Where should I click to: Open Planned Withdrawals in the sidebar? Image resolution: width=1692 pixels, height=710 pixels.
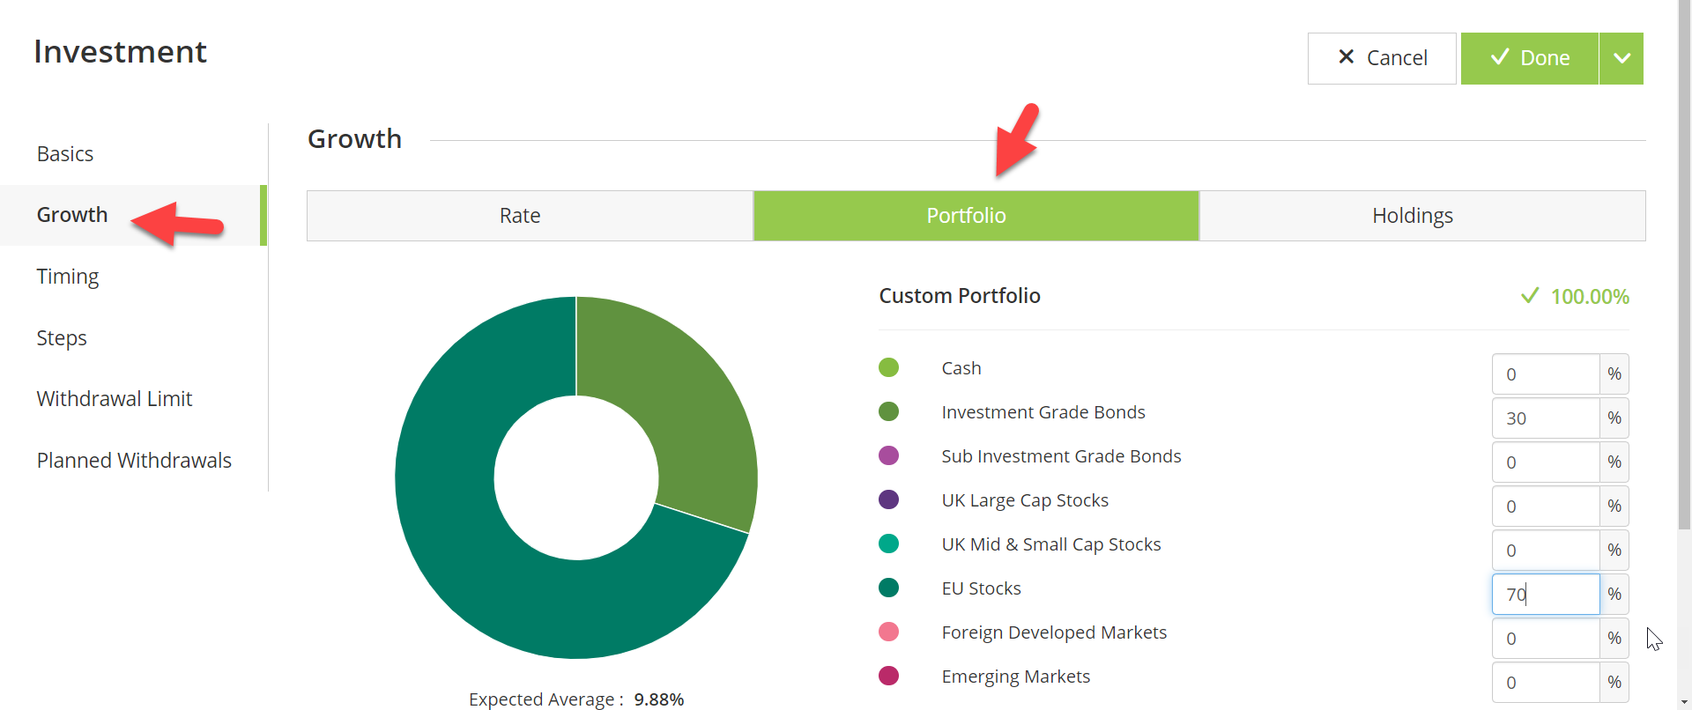[x=134, y=461]
